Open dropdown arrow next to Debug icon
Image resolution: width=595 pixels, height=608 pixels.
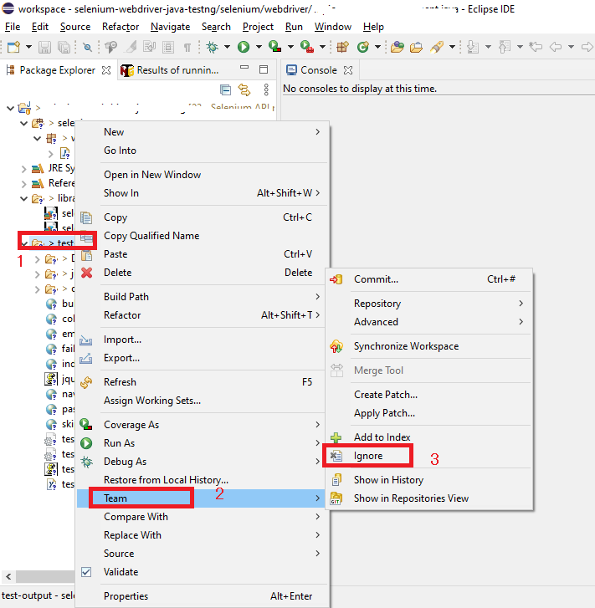227,47
